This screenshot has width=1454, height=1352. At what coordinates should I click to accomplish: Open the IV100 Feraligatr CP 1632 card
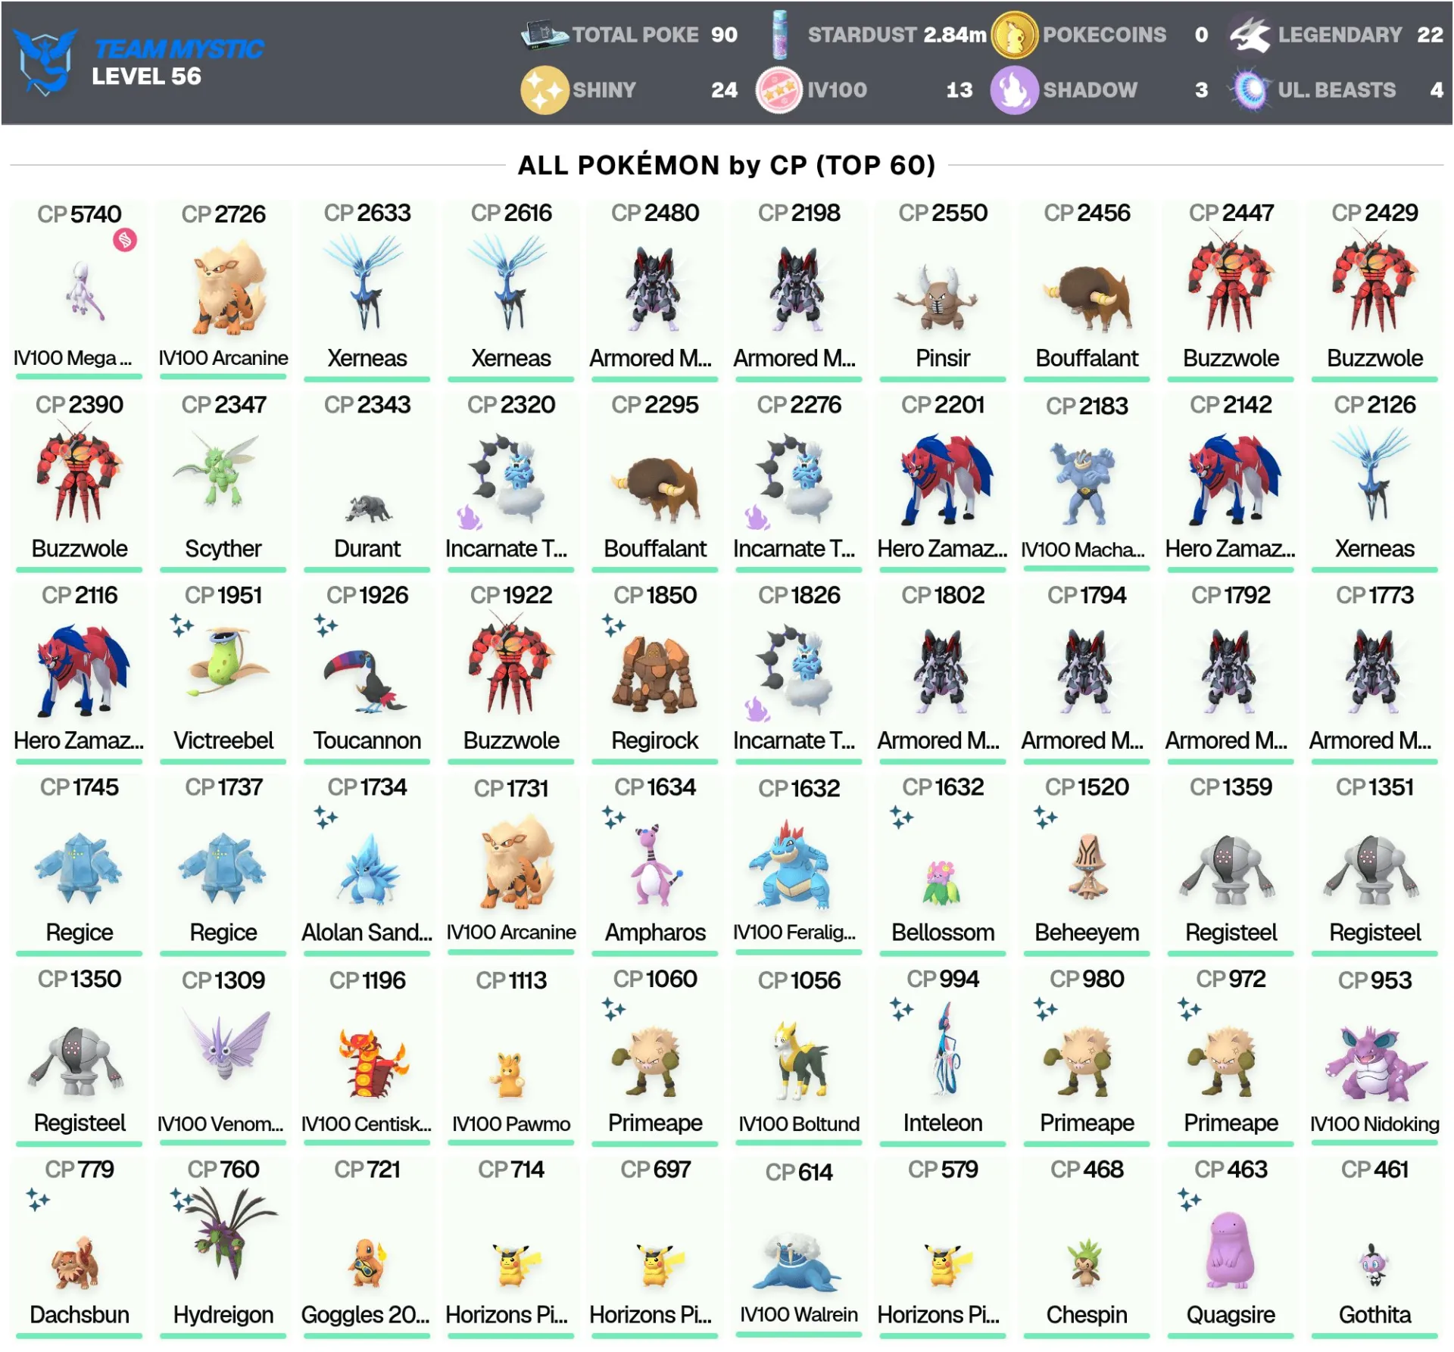coord(799,864)
